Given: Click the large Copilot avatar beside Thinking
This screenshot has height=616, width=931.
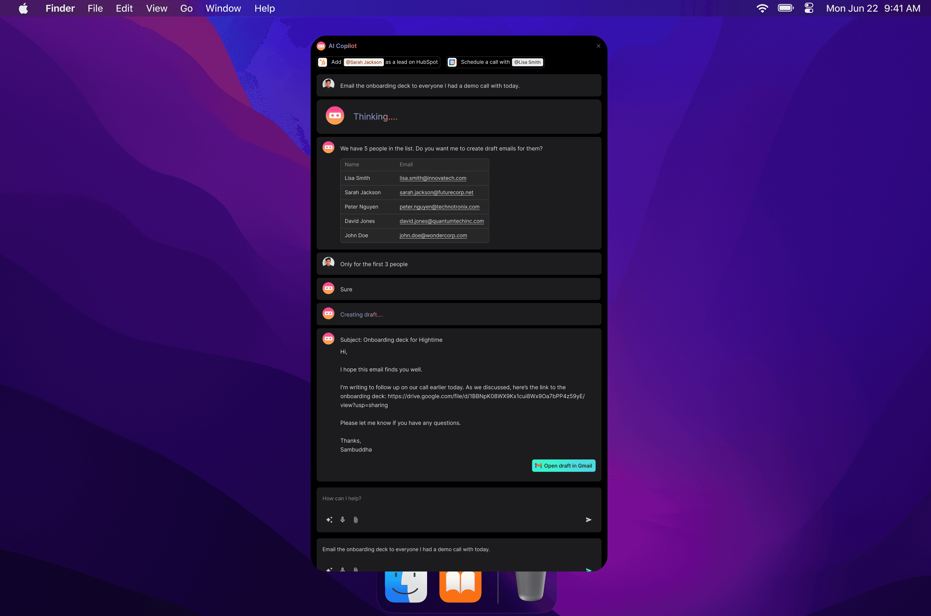Looking at the screenshot, I should click(335, 115).
